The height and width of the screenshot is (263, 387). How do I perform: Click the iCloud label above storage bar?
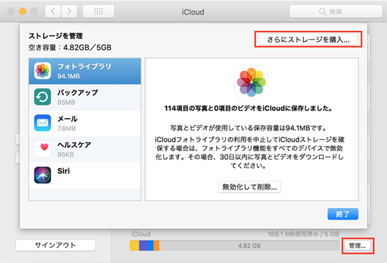(x=141, y=234)
